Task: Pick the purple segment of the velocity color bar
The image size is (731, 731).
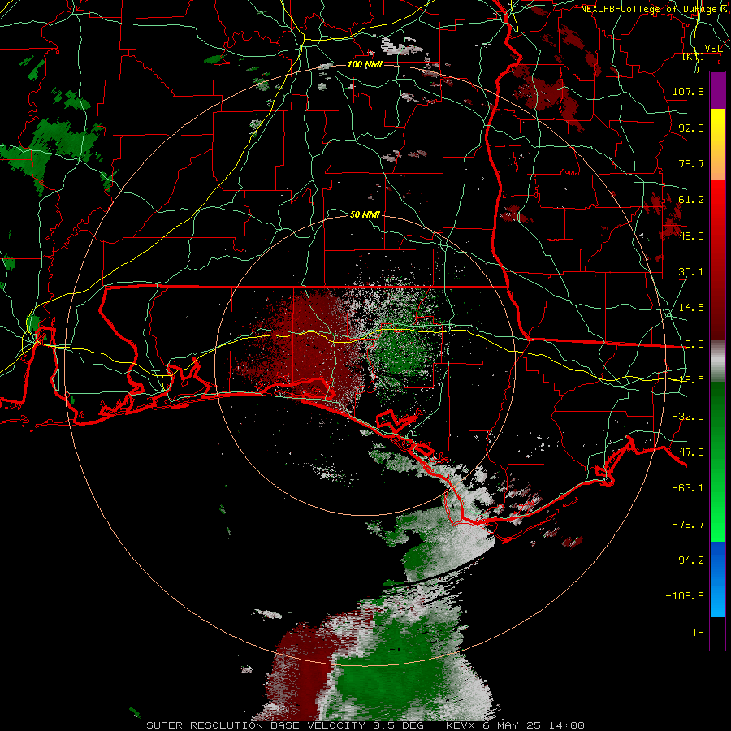Action: [x=717, y=91]
